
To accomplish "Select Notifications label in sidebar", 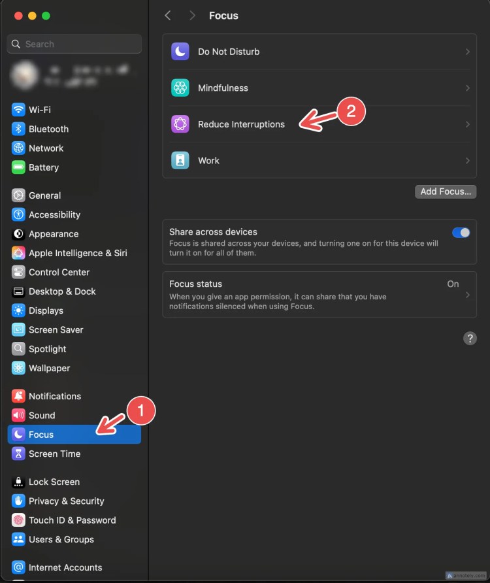I will pos(55,396).
